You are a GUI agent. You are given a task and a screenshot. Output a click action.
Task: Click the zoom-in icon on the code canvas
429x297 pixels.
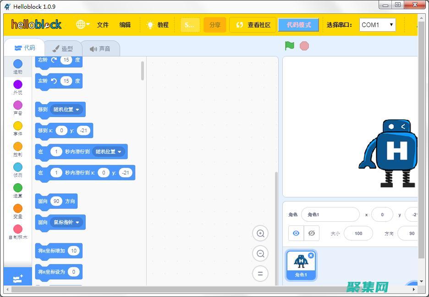[260, 233]
